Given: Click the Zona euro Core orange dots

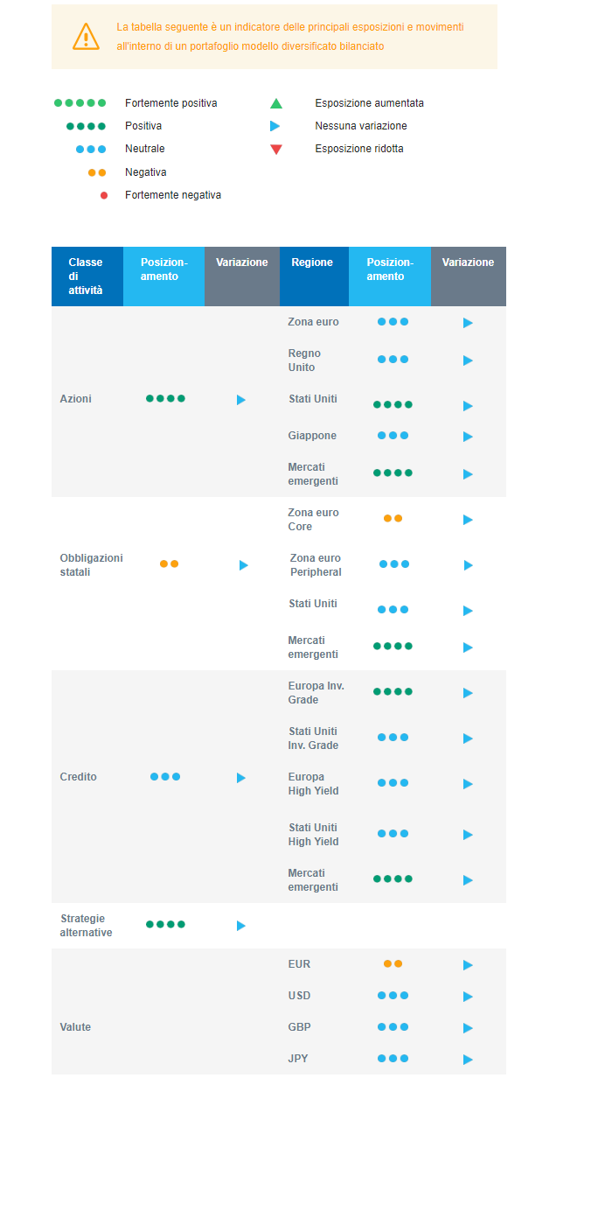Looking at the screenshot, I should click(393, 518).
